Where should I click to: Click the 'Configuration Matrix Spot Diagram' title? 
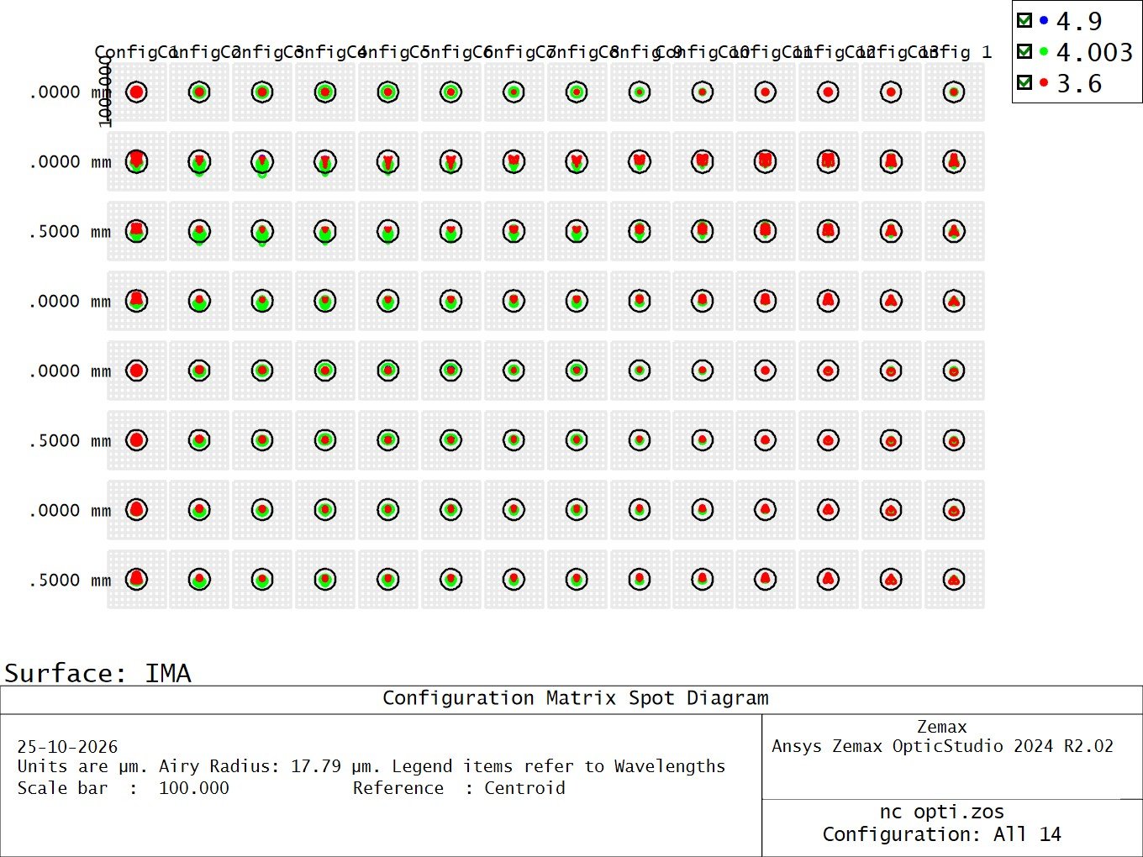point(576,698)
